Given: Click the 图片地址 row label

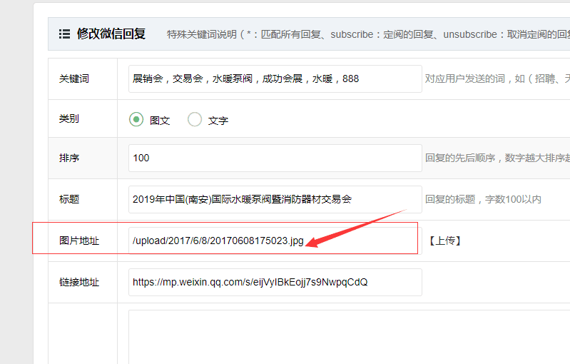Looking at the screenshot, I should [79, 241].
